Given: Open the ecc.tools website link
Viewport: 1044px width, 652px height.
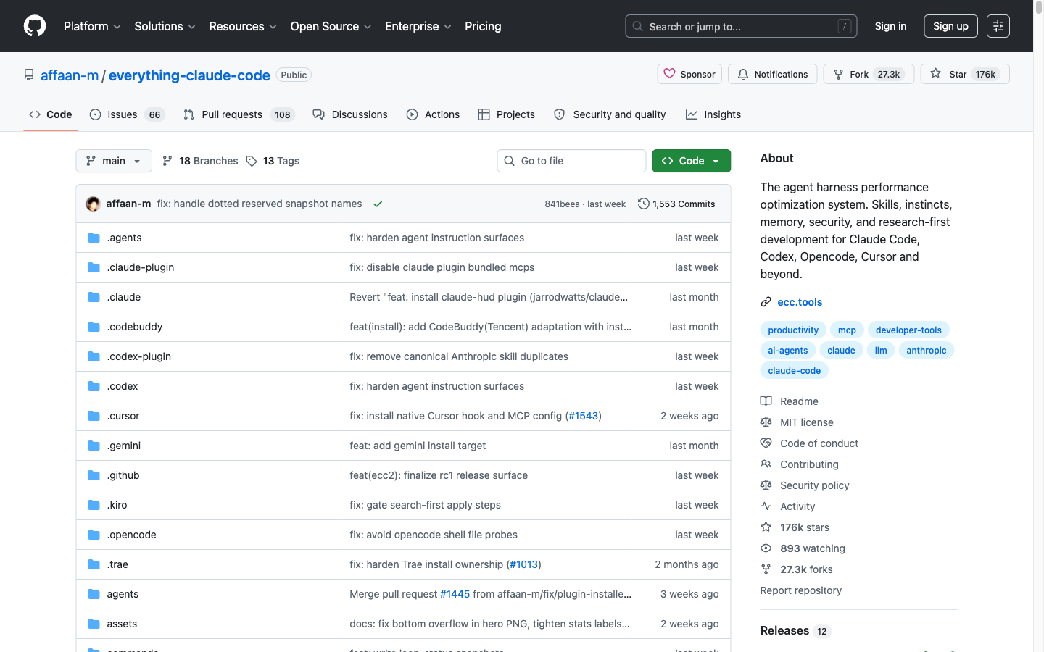Looking at the screenshot, I should [x=800, y=302].
